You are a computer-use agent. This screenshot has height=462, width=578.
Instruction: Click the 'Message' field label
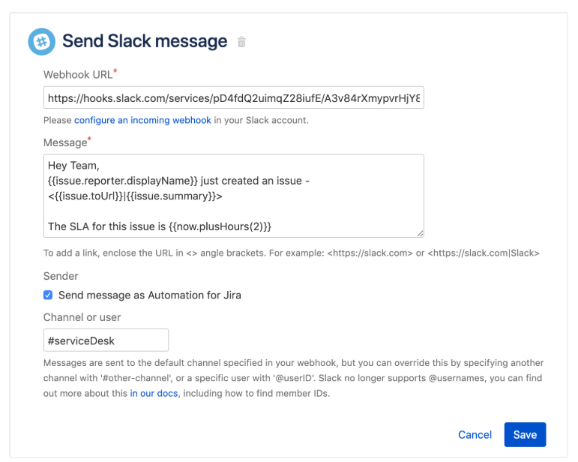pyautogui.click(x=65, y=142)
